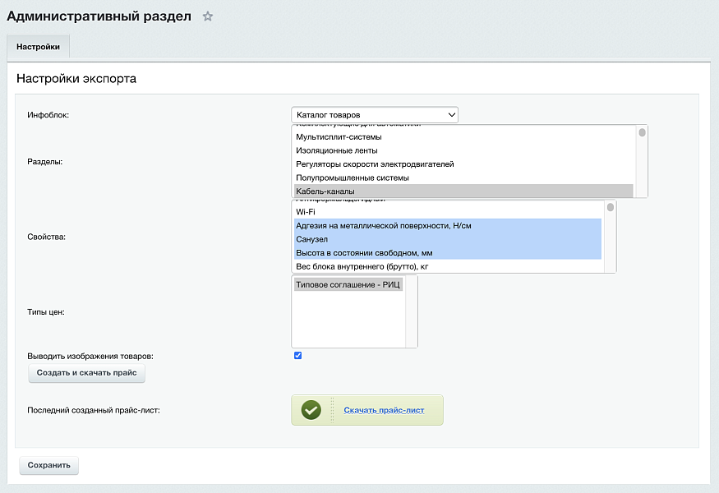Select Изоляционные ленты section
Image resolution: width=719 pixels, height=493 pixels.
pos(337,150)
